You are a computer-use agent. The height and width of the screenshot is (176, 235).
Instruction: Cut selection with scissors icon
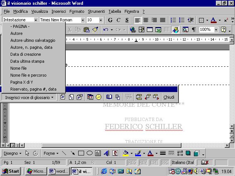click(70, 30)
